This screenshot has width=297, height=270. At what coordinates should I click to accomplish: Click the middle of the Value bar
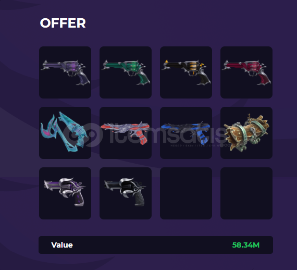(x=156, y=245)
